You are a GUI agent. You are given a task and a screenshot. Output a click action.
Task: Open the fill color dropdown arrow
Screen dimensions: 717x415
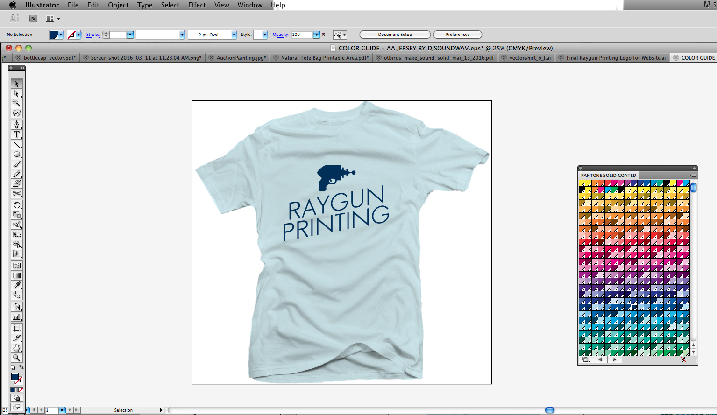pos(61,35)
